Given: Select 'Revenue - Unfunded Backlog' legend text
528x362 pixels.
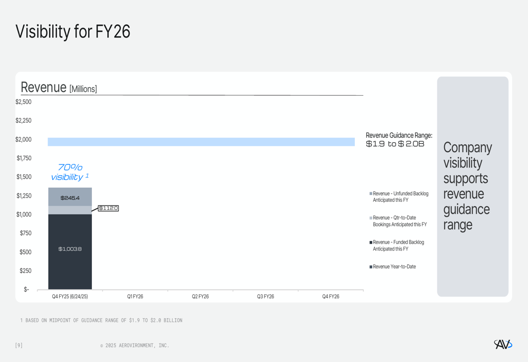Looking at the screenshot, I should tap(400, 197).
